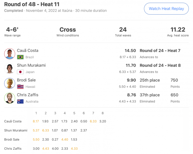Open the Cauã Costa name link

[x=27, y=50]
